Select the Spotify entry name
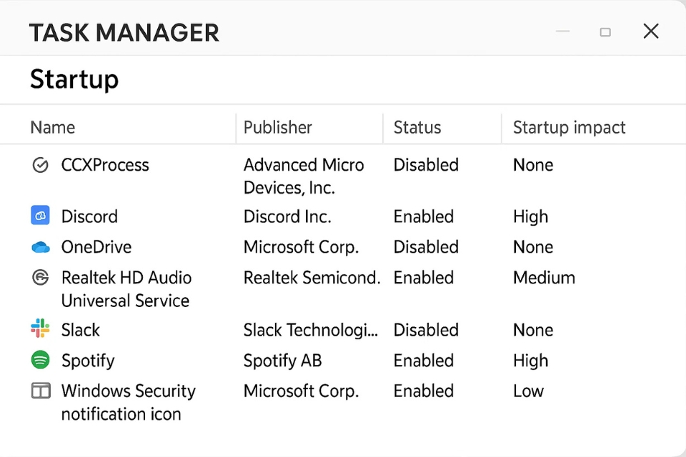This screenshot has width=686, height=457. tap(88, 361)
